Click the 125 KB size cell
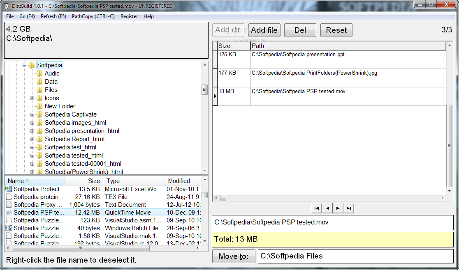This screenshot has height=270, width=459. [234, 59]
